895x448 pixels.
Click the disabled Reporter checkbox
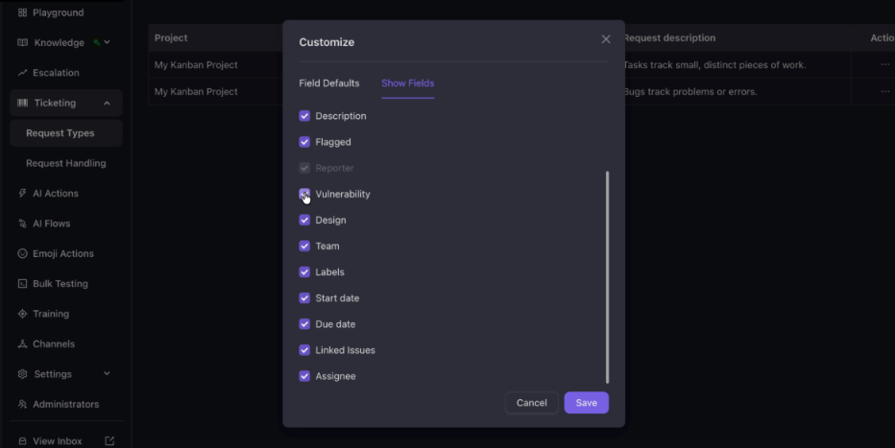[304, 168]
